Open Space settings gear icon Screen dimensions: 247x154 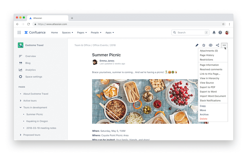tap(21, 77)
